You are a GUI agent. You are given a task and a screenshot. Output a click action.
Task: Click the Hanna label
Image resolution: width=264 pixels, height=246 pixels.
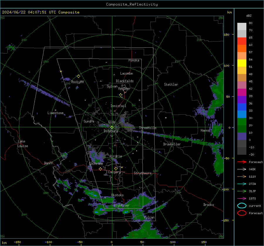point(205,130)
